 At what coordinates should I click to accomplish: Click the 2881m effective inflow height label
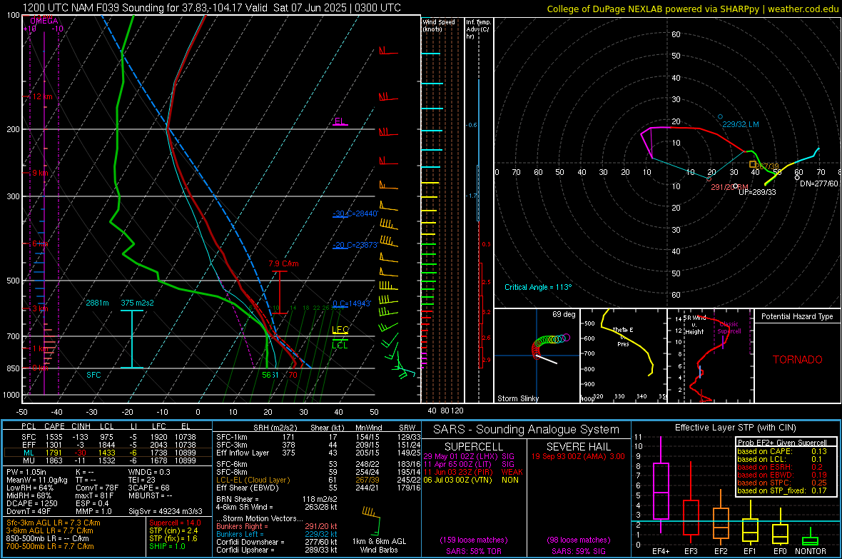pyautogui.click(x=97, y=303)
